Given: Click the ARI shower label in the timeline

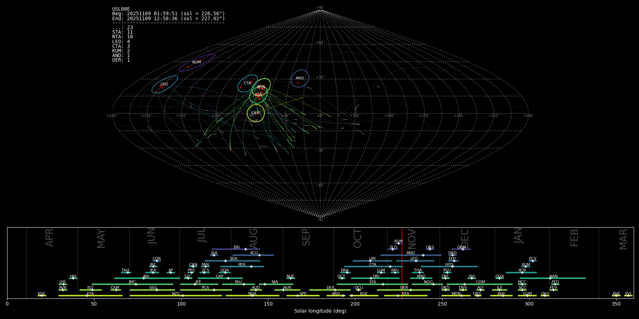Looking at the screenshot, I should [146, 276].
